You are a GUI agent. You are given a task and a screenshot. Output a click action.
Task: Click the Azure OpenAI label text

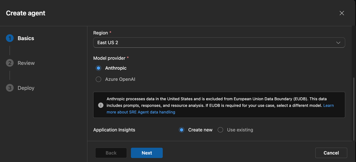pos(120,80)
